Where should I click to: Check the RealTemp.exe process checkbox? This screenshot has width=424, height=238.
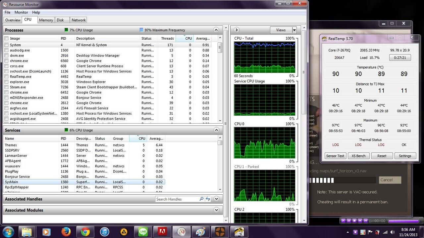coord(6,77)
